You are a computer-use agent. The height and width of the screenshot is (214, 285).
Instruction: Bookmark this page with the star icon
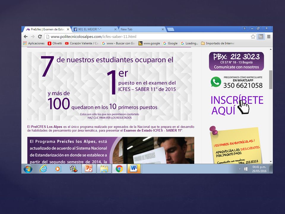(x=253, y=37)
